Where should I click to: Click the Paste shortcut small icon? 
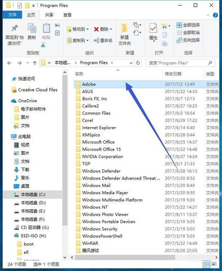click(57, 33)
